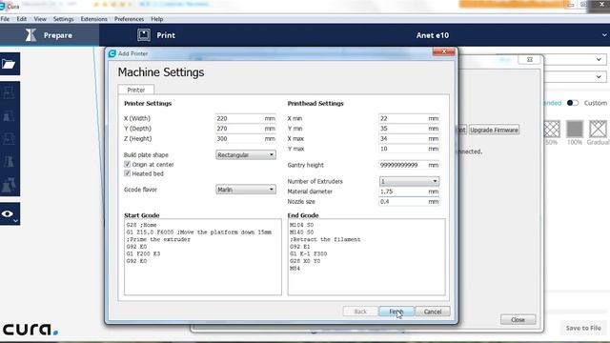This screenshot has height=343, width=610.
Task: Expand the Anet e10 printer selector
Action: tap(604, 35)
